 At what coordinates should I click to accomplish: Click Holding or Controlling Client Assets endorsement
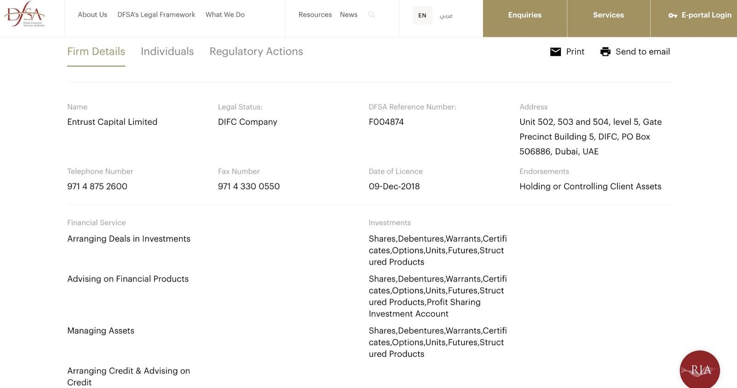click(591, 186)
